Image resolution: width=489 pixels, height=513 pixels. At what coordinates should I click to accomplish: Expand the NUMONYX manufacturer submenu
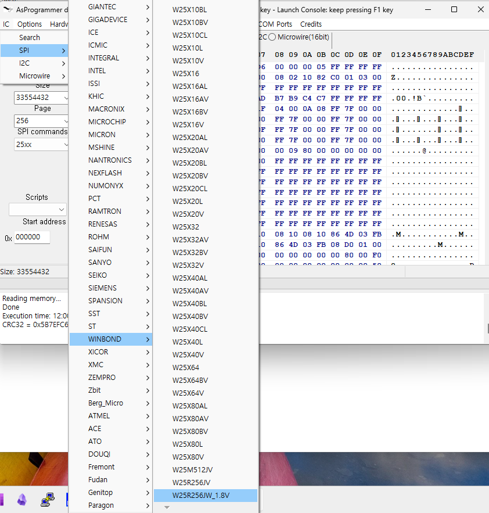(111, 185)
